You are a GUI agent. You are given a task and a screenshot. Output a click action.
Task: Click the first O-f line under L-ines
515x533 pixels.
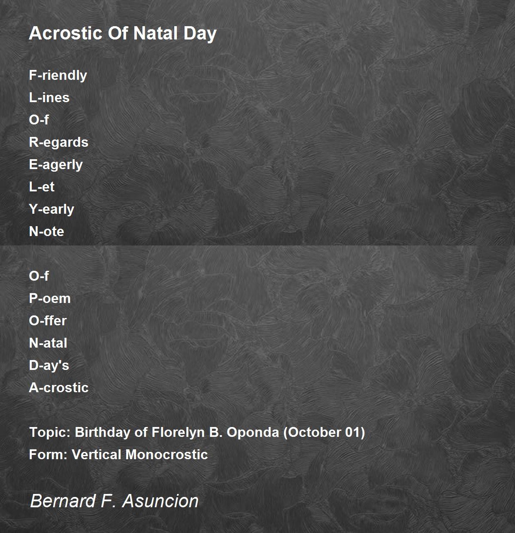(39, 120)
